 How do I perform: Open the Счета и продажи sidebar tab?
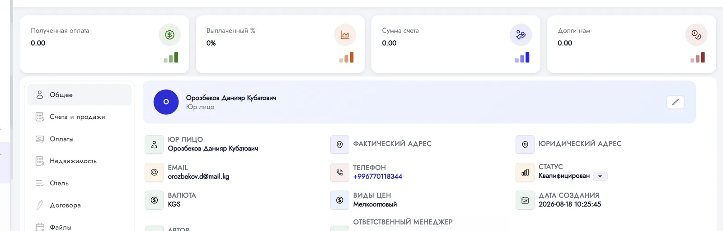[x=80, y=117]
